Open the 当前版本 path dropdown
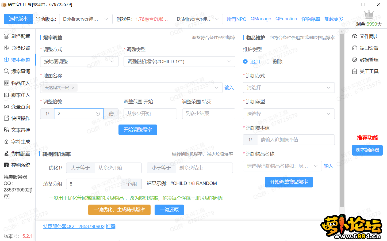The height and width of the screenshot is (241, 387). [x=86, y=19]
